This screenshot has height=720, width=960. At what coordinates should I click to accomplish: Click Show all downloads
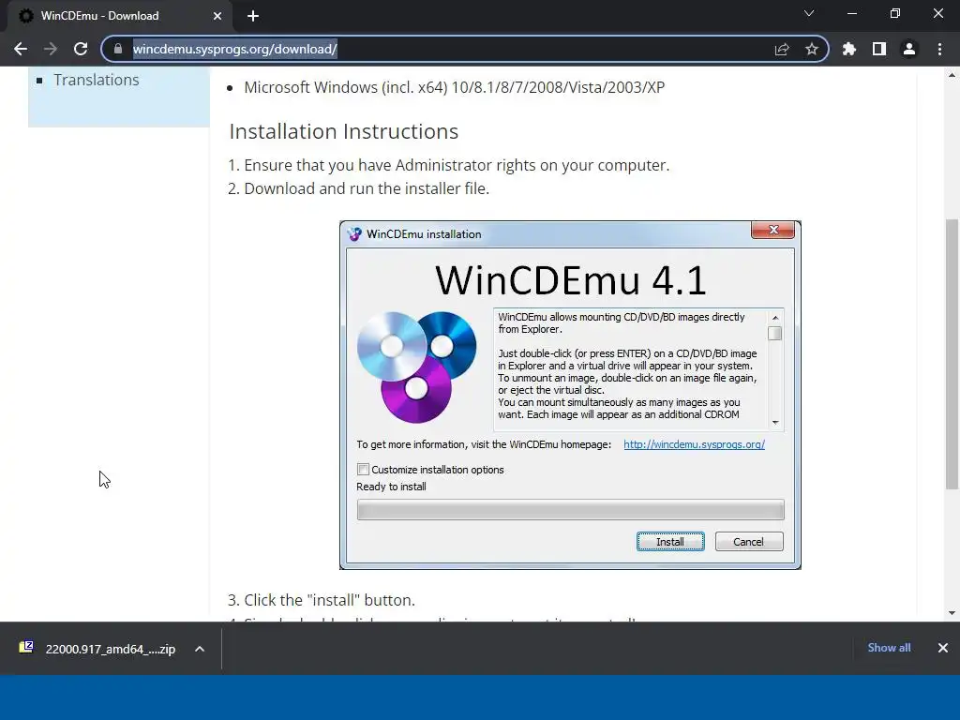point(889,648)
